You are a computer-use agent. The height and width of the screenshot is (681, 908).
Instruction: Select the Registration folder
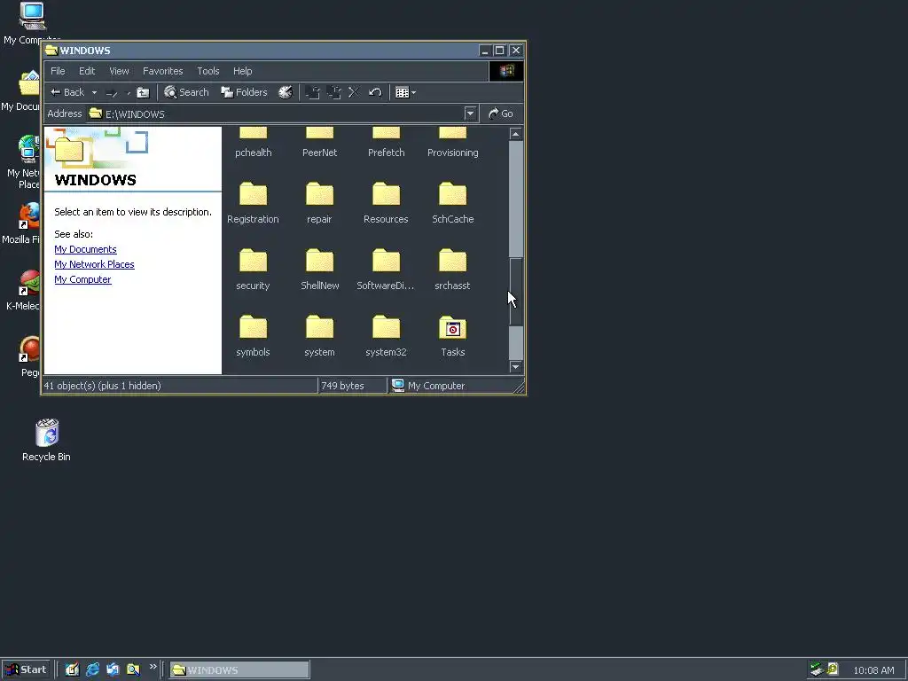click(x=253, y=203)
